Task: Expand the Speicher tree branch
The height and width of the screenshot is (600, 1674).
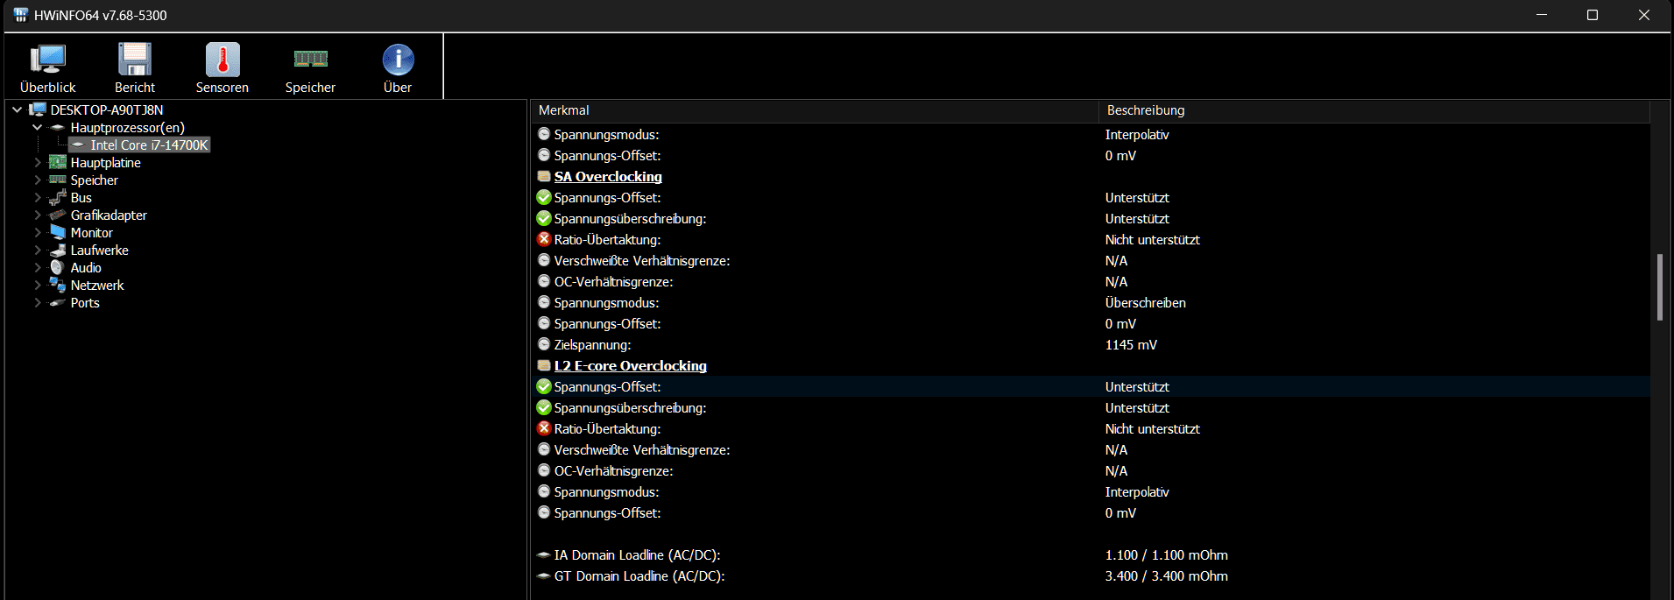Action: pos(37,180)
